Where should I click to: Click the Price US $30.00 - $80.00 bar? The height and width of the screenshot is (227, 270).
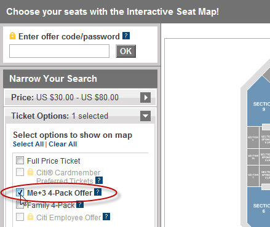click(80, 97)
